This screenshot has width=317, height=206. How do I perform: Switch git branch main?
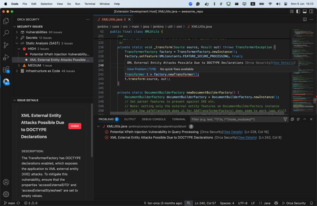[x=9, y=203]
